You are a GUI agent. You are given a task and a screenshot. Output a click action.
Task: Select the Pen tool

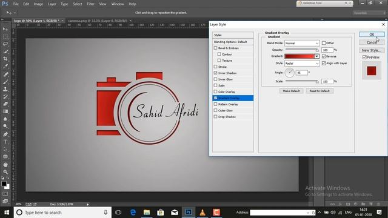(5, 134)
